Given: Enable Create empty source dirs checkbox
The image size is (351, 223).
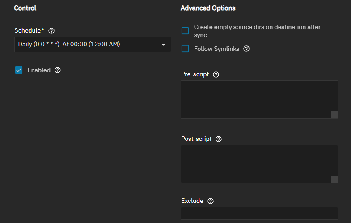Looking at the screenshot, I should (185, 31).
